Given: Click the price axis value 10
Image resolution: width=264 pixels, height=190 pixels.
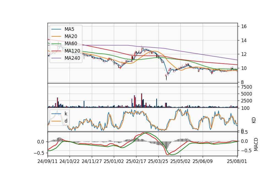Looking at the screenshot, I should tap(244, 68).
